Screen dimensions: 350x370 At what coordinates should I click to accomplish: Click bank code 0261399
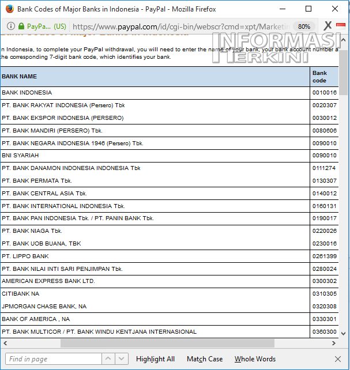click(325, 256)
